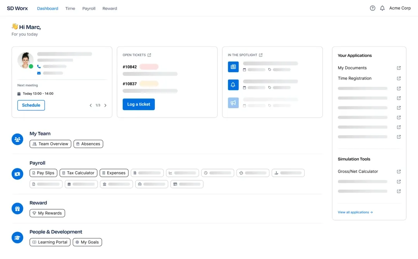This screenshot has width=418, height=259.
Task: Open Team Overview
Action: click(50, 144)
